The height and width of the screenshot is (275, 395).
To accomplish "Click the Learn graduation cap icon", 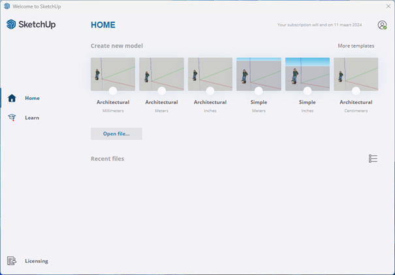I will pyautogui.click(x=12, y=118).
